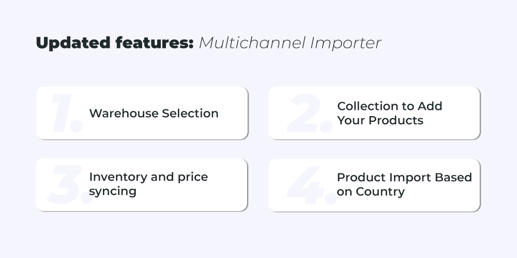Click the large faded number 2

click(303, 113)
